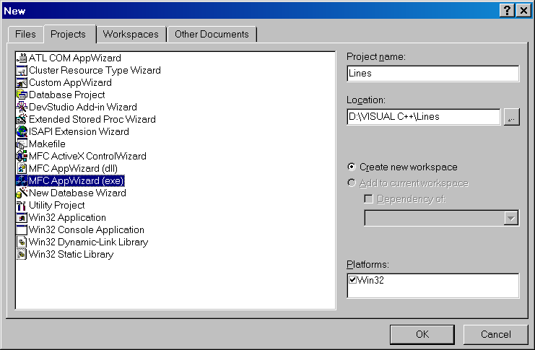The height and width of the screenshot is (350, 535).
Task: Select the 'Create new workspace' radio button
Action: tap(352, 167)
